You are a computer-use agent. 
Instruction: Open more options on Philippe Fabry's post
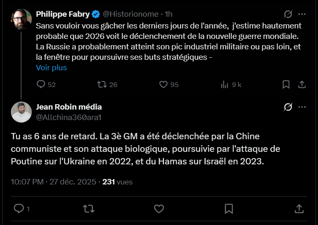(x=302, y=14)
